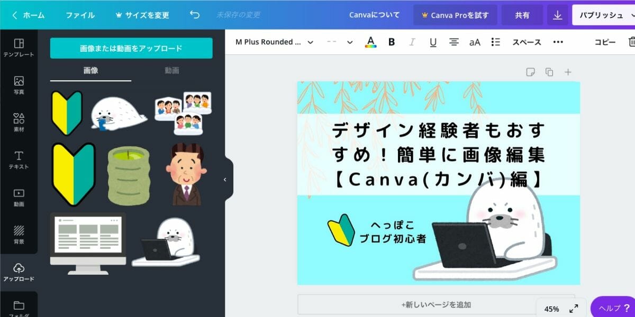
Task: Open the font family dropdown
Action: (274, 42)
